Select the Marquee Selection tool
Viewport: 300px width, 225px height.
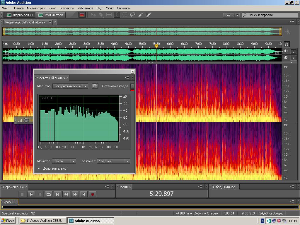click(x=125, y=15)
